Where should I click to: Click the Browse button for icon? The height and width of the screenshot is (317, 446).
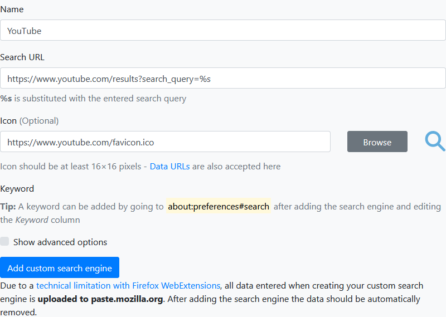pyautogui.click(x=377, y=142)
